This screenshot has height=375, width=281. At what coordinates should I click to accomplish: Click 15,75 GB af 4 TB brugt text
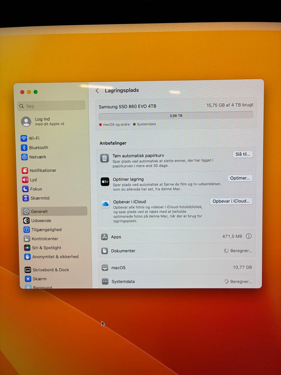pos(230,105)
